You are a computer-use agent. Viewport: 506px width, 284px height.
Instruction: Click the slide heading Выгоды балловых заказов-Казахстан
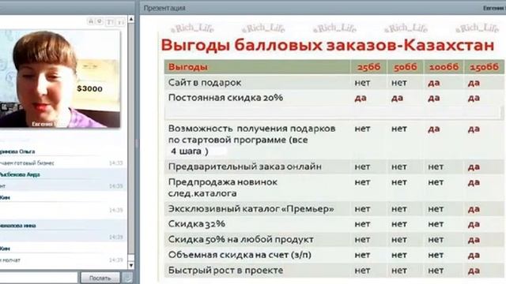coord(327,45)
